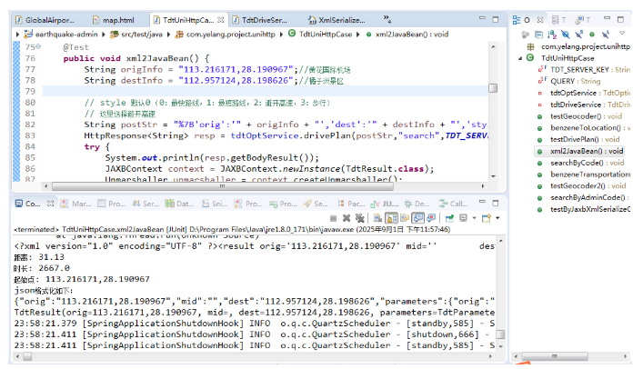Toggle alphabetical Sort in Outline toolbar
The width and height of the screenshot is (633, 369).
pos(552,35)
